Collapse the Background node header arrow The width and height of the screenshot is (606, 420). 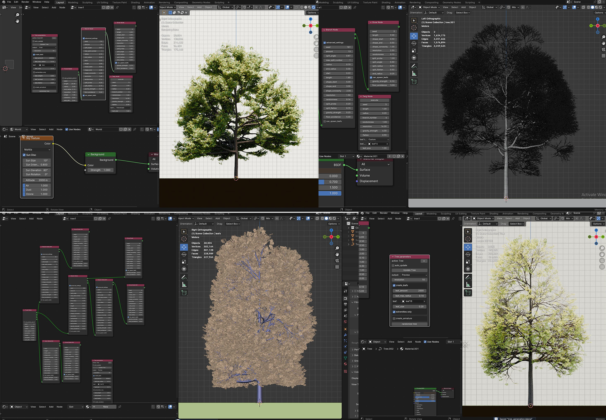tap(89, 154)
